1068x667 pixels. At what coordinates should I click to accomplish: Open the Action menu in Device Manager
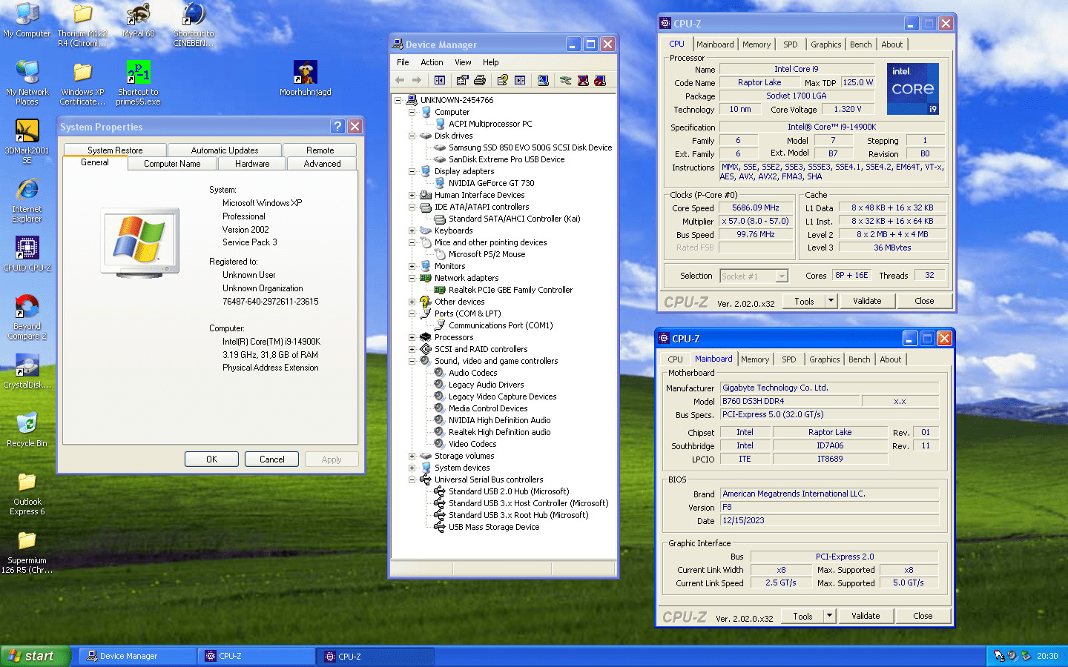(432, 62)
